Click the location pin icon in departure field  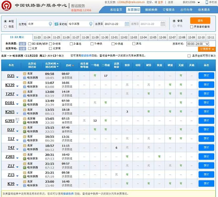(x=50, y=24)
